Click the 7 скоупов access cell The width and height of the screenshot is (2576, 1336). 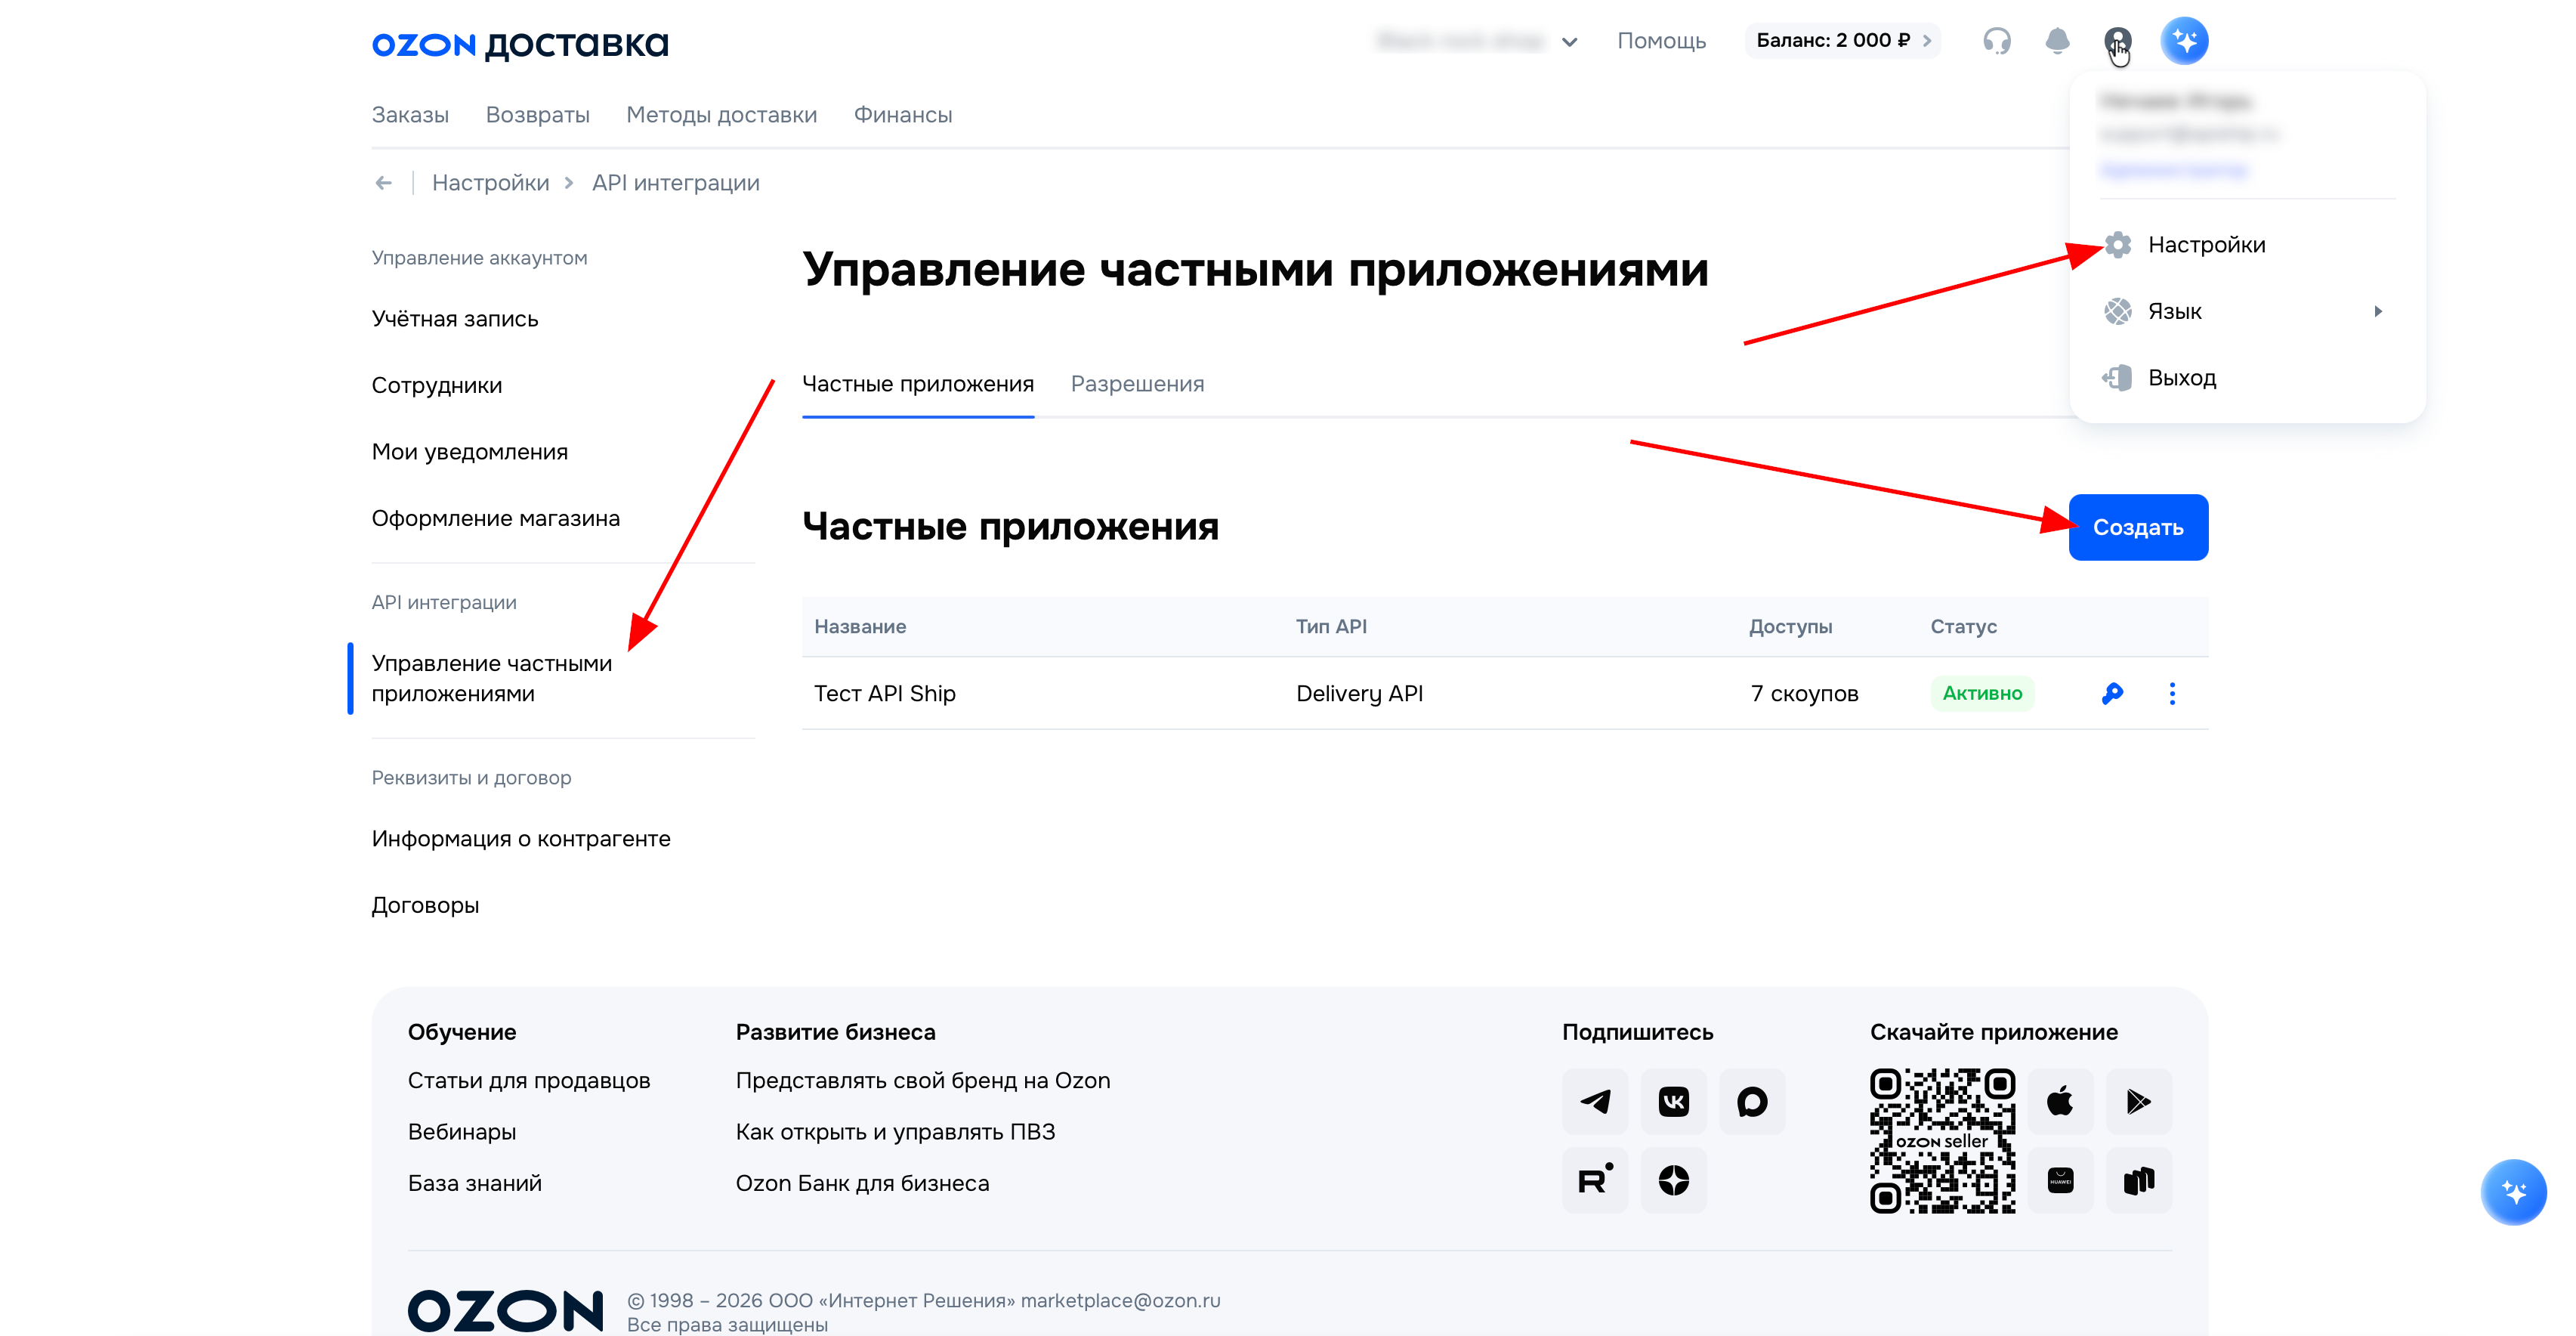tap(1805, 694)
